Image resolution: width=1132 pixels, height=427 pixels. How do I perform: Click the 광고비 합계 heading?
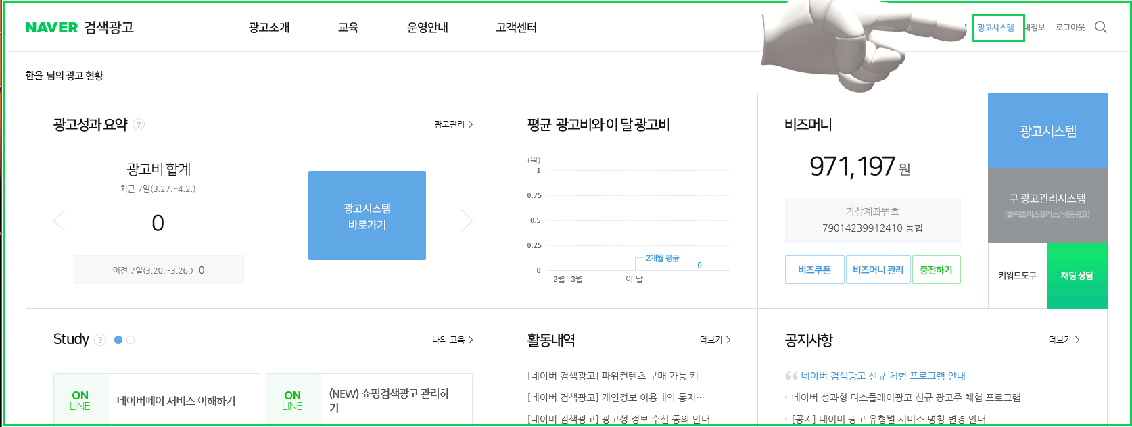click(159, 169)
